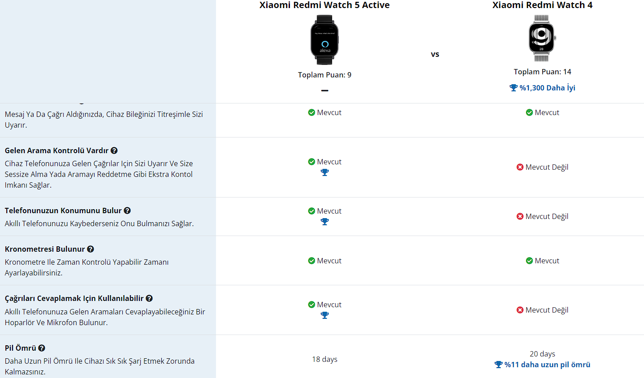Click the %11 daha uzun pil ömrü text
Viewport: 644px width, 378px height.
click(x=547, y=365)
